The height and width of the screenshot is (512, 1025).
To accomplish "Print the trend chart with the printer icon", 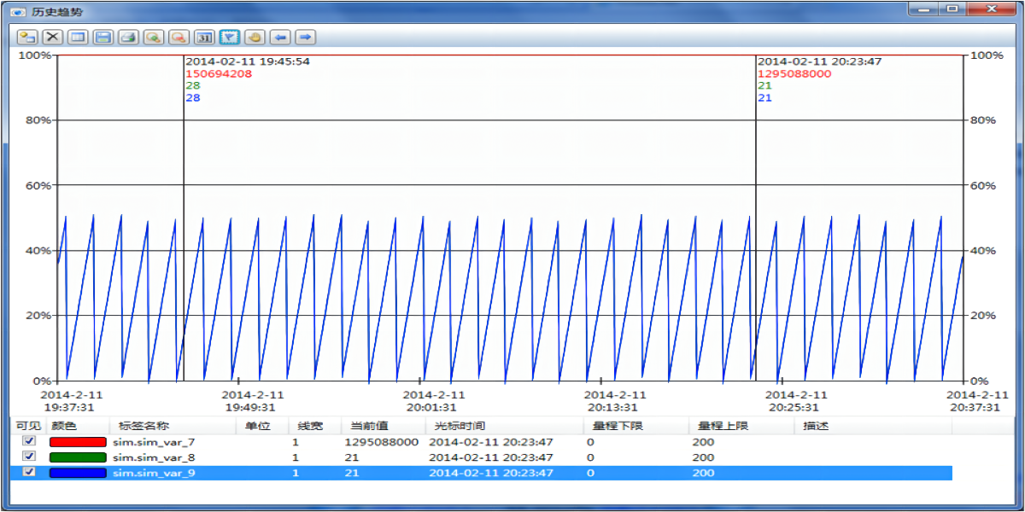I will (x=128, y=37).
